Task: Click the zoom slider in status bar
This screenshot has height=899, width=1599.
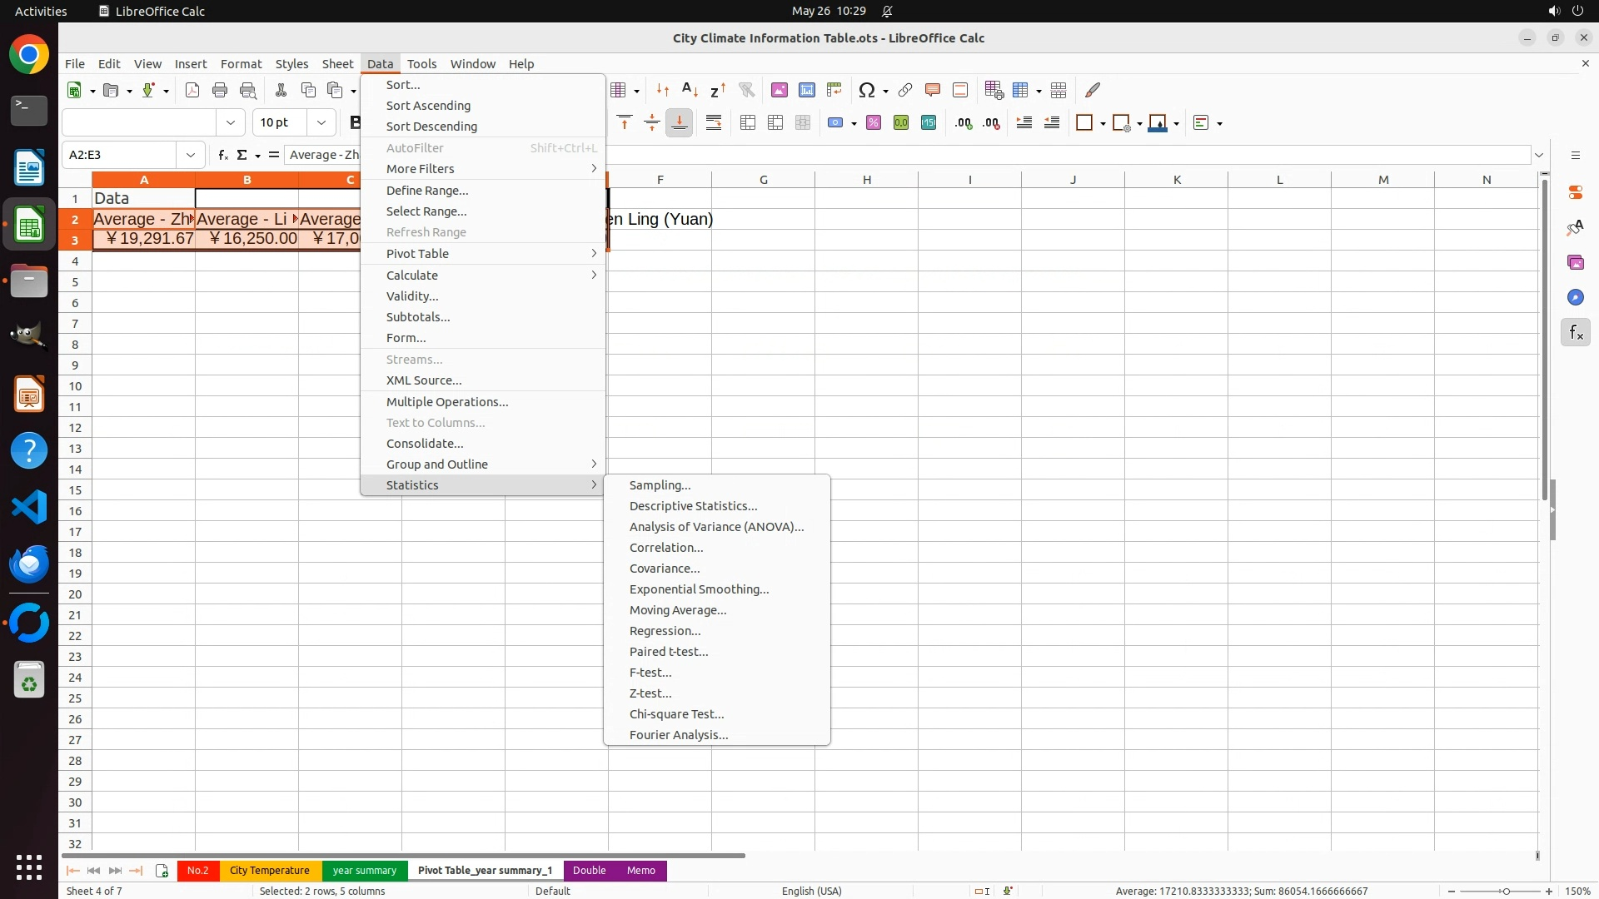Action: coord(1505,892)
